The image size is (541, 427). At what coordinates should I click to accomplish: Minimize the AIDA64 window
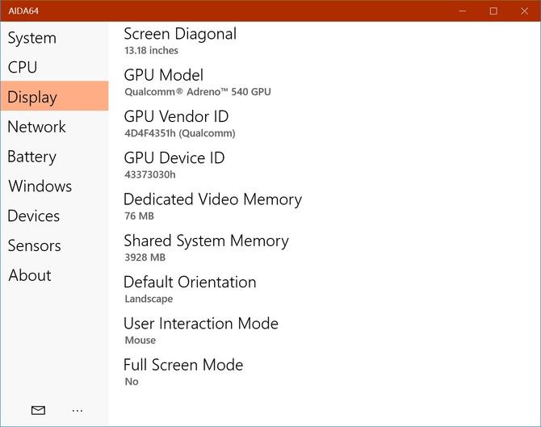point(462,11)
